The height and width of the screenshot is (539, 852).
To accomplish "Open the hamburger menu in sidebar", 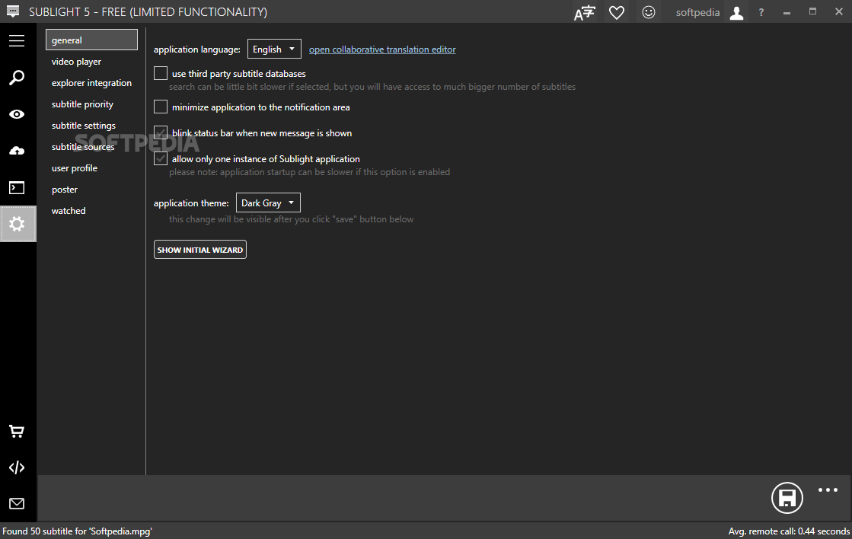I will point(17,41).
